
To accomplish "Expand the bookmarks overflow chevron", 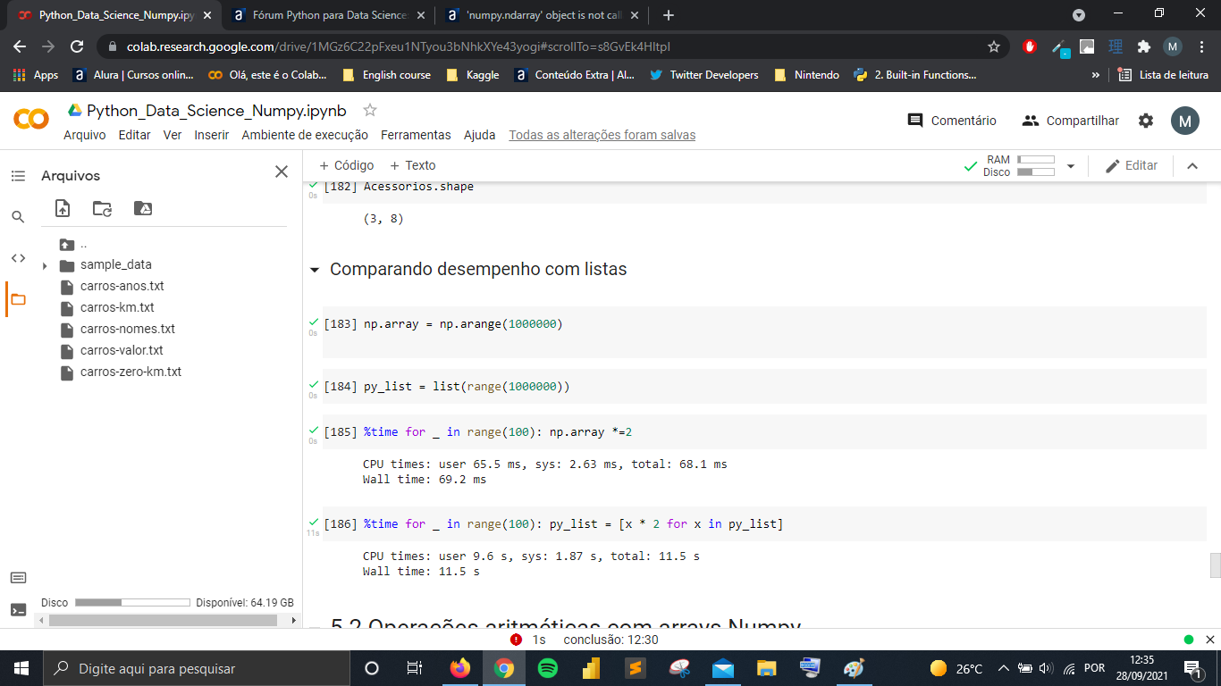I will (1095, 75).
